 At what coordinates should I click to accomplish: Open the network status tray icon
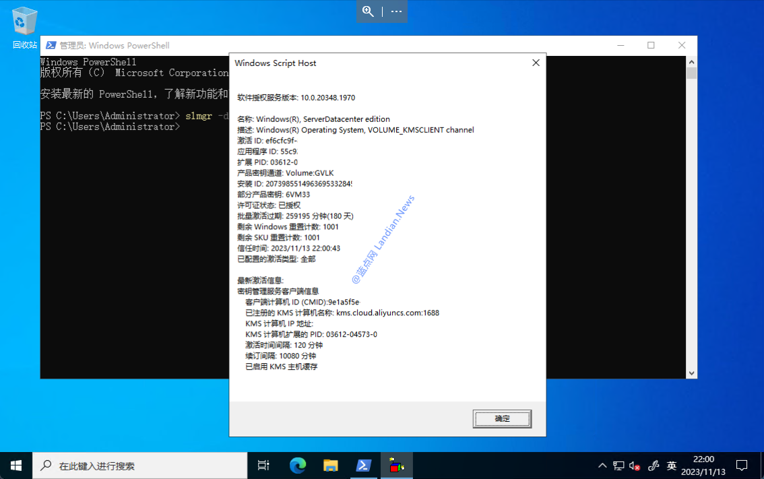(618, 466)
